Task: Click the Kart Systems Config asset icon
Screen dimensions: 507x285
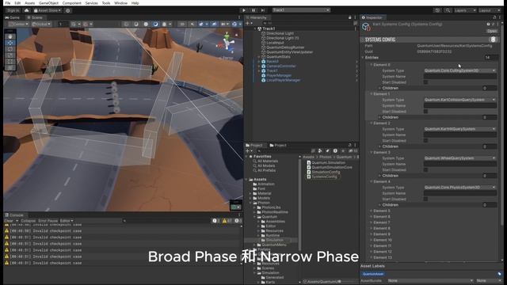Action: 366,27
